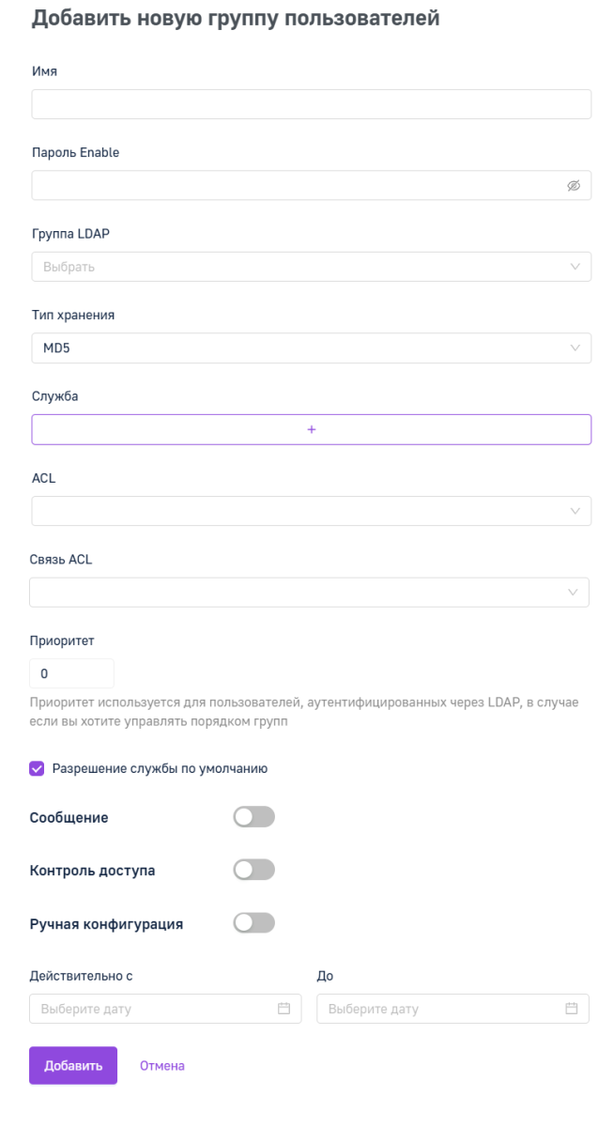613x1127 pixels.
Task: Show the Enable password via eye icon
Action: coord(574,186)
